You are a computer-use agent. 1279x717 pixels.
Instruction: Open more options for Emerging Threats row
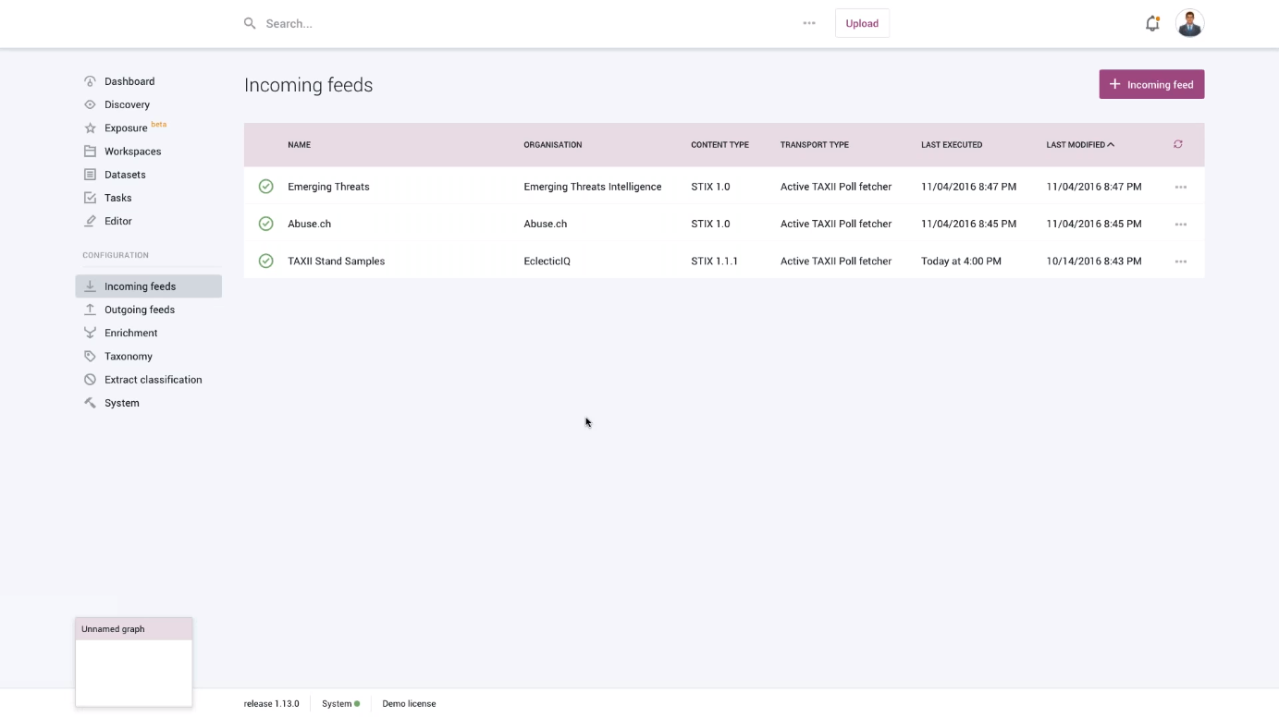click(1180, 187)
